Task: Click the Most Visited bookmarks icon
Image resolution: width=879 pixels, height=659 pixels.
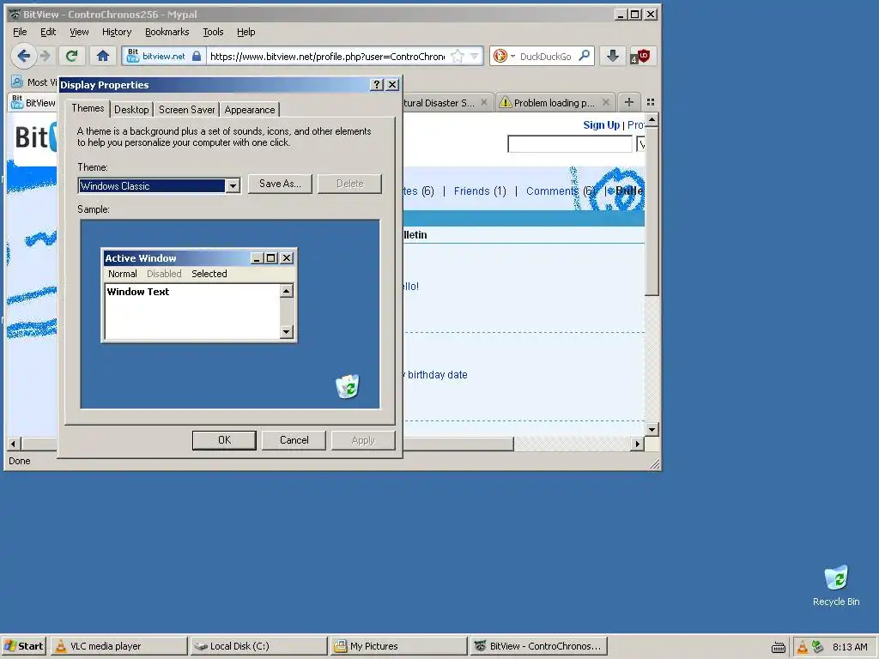Action: pos(17,82)
